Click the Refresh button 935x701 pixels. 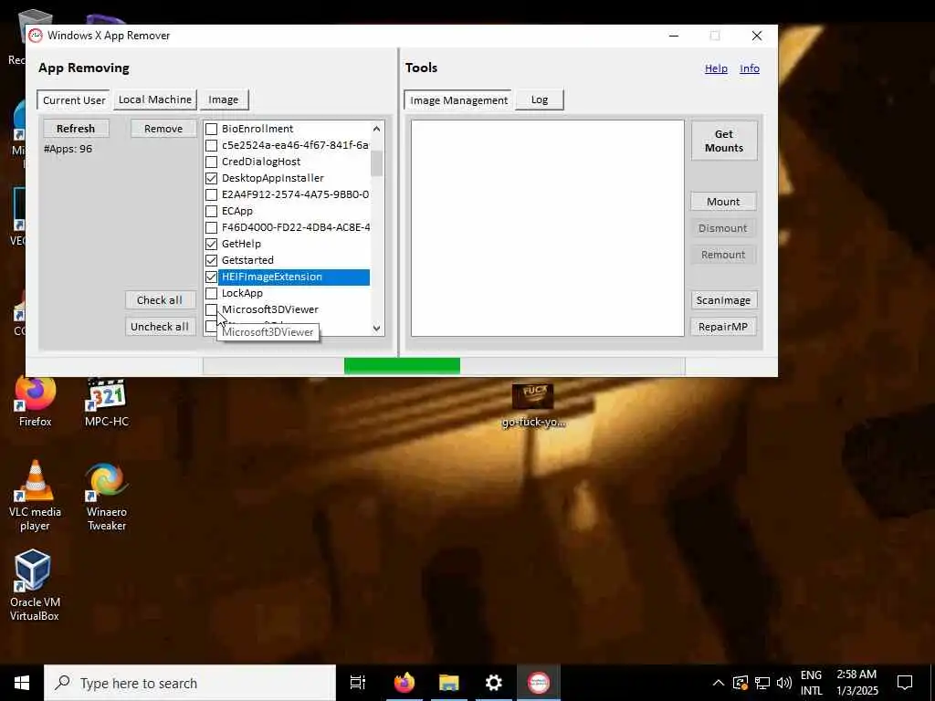point(76,129)
